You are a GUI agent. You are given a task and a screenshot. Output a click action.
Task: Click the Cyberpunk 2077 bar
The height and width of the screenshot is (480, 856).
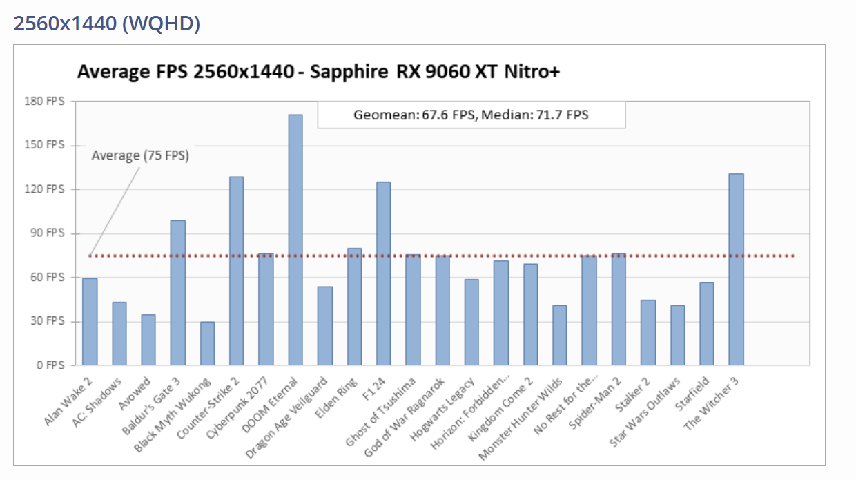[x=266, y=309]
